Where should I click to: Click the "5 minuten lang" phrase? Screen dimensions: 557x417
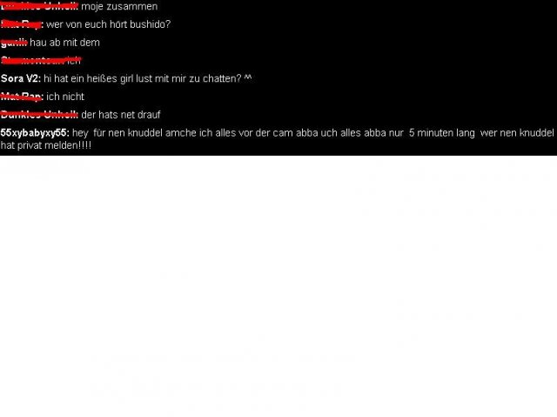click(x=441, y=133)
